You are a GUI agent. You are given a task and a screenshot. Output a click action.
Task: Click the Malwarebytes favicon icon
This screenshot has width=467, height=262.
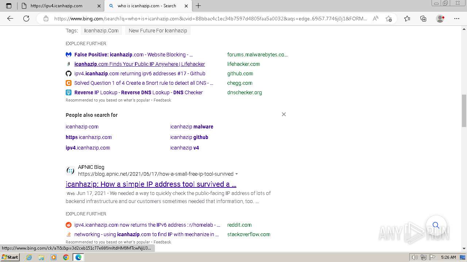[x=69, y=55]
